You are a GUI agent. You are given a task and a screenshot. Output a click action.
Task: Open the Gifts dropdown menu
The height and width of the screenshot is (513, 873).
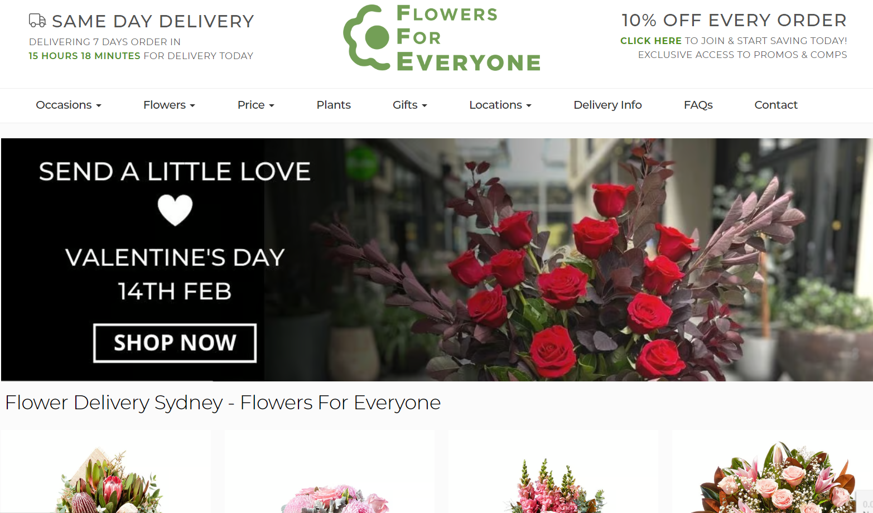coord(410,105)
